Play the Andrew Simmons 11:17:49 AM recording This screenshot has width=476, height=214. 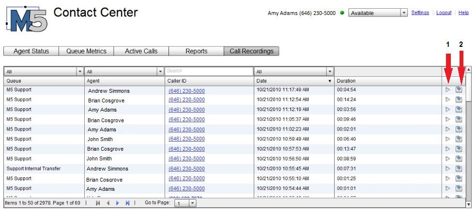click(447, 89)
